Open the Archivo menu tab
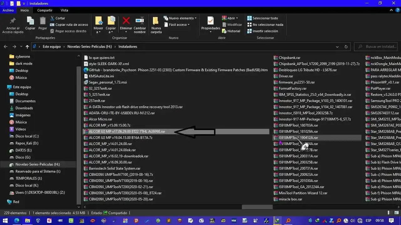The width and height of the screenshot is (401, 225). pyautogui.click(x=8, y=10)
